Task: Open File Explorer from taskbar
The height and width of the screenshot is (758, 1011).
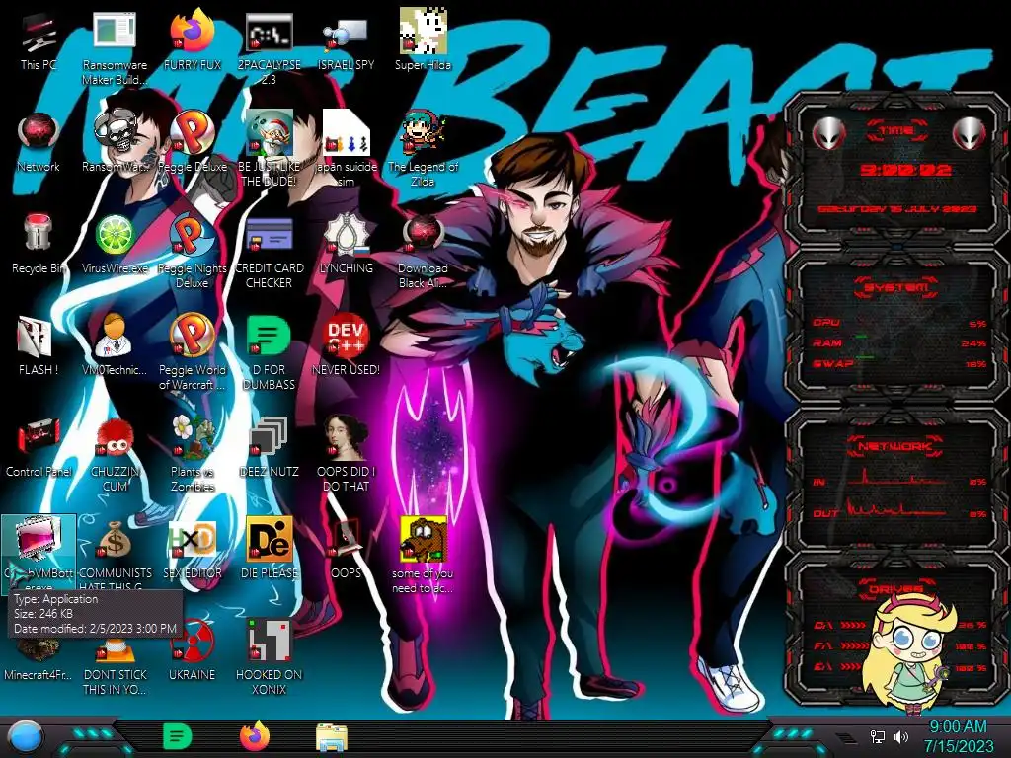Action: pos(332,737)
